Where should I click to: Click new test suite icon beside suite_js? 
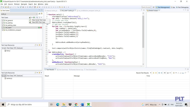click(x=42, y=14)
